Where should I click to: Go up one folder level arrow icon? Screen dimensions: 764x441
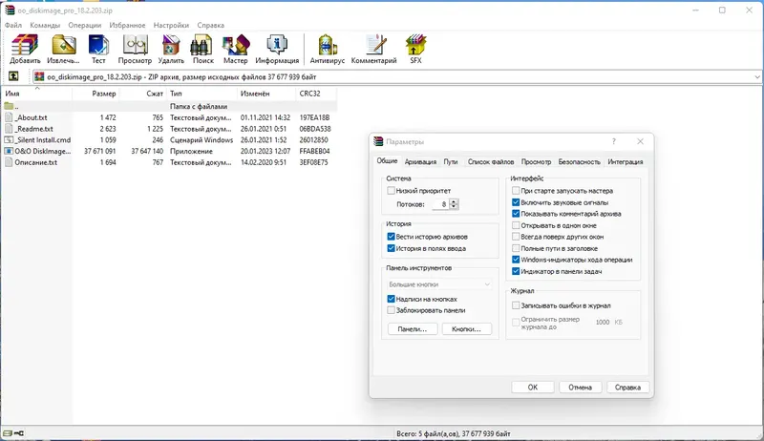[x=13, y=76]
